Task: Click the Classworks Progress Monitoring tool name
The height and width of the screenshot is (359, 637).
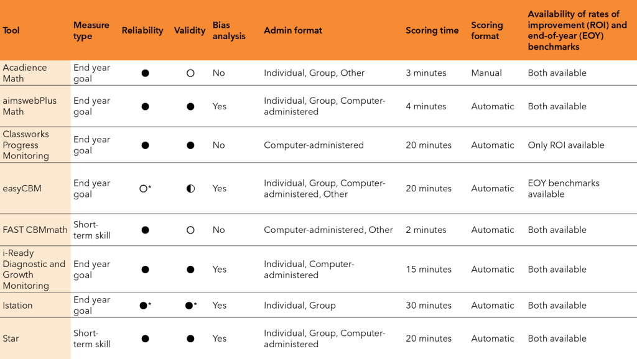Action: click(x=26, y=145)
